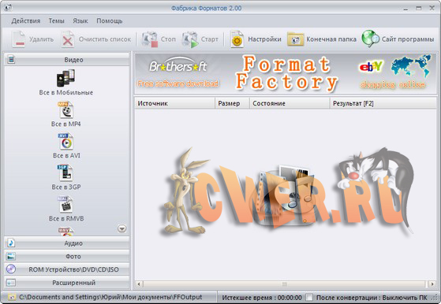Open the Конечная папка folder icon

295,39
